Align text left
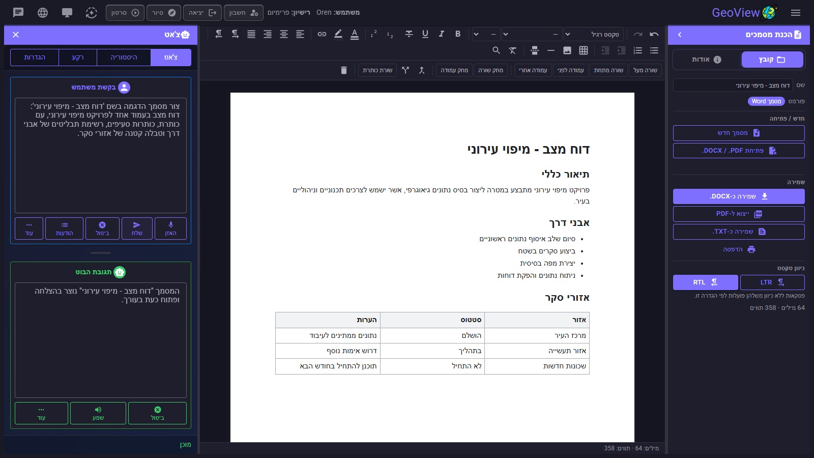This screenshot has width=814, height=458. click(300, 34)
